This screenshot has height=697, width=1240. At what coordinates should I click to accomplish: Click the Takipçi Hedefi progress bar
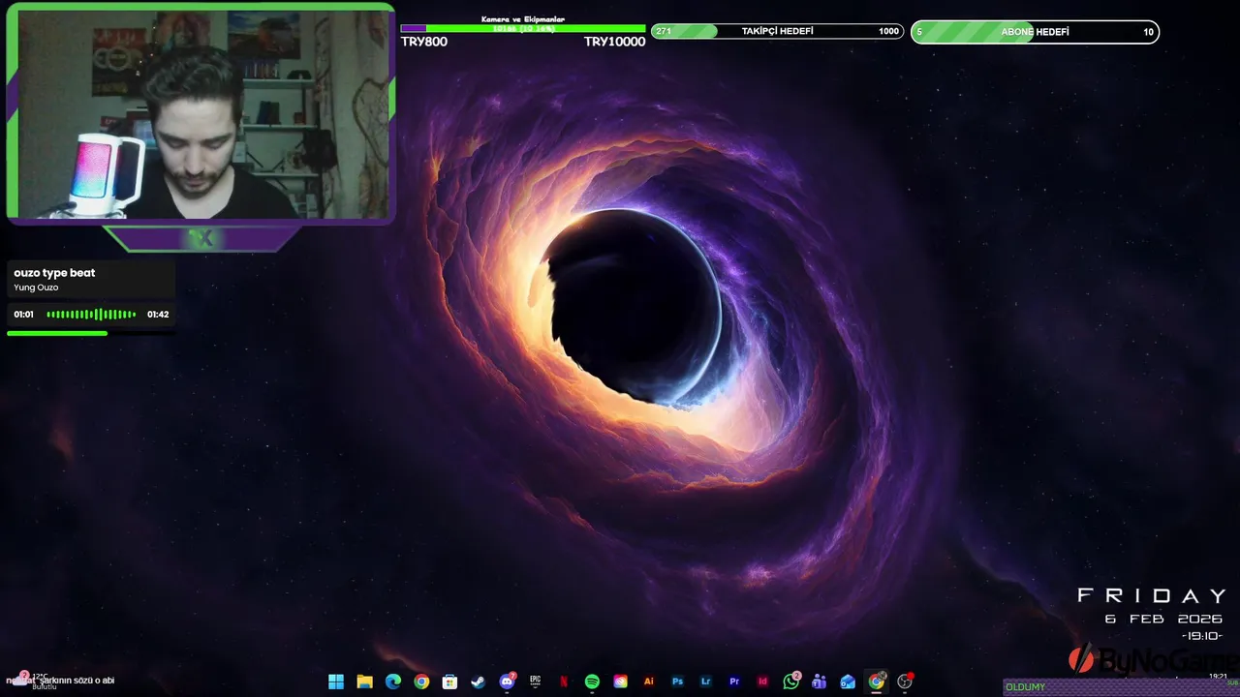click(x=777, y=31)
